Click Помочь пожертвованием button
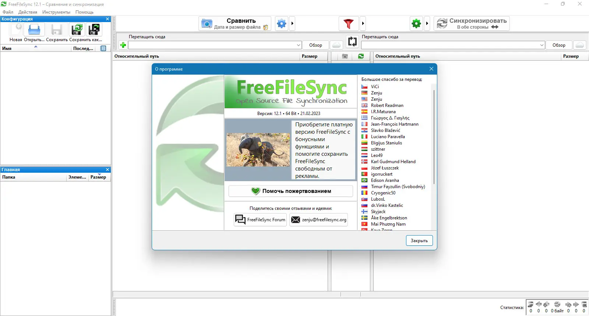The height and width of the screenshot is (316, 589). coord(291,191)
